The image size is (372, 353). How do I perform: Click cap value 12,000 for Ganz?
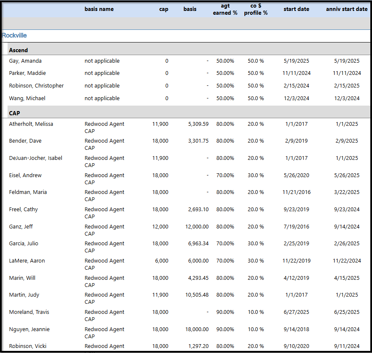[x=160, y=226]
